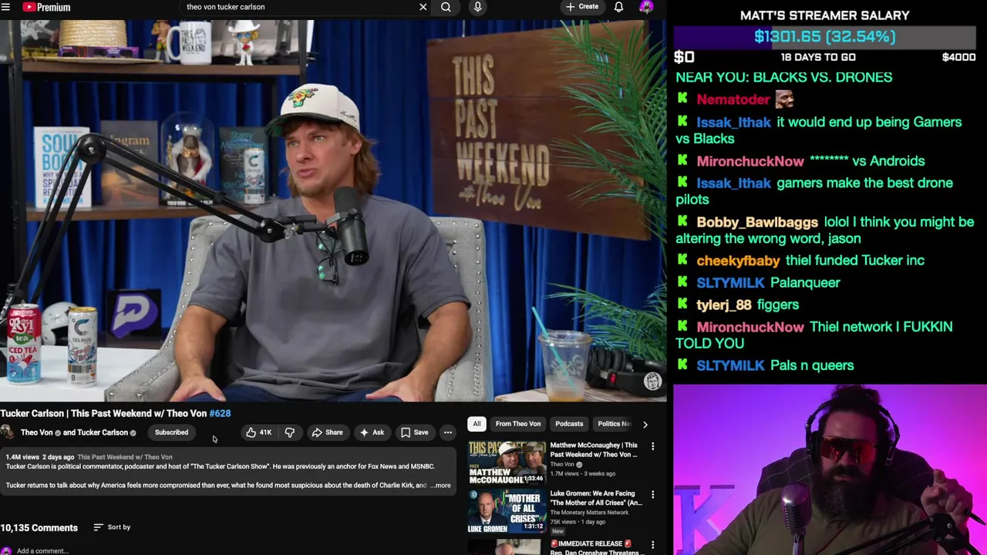Expand the description with ...more
987x555 pixels.
(x=440, y=486)
